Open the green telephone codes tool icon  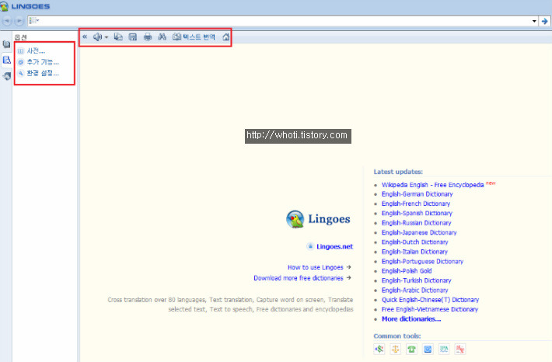[411, 349]
